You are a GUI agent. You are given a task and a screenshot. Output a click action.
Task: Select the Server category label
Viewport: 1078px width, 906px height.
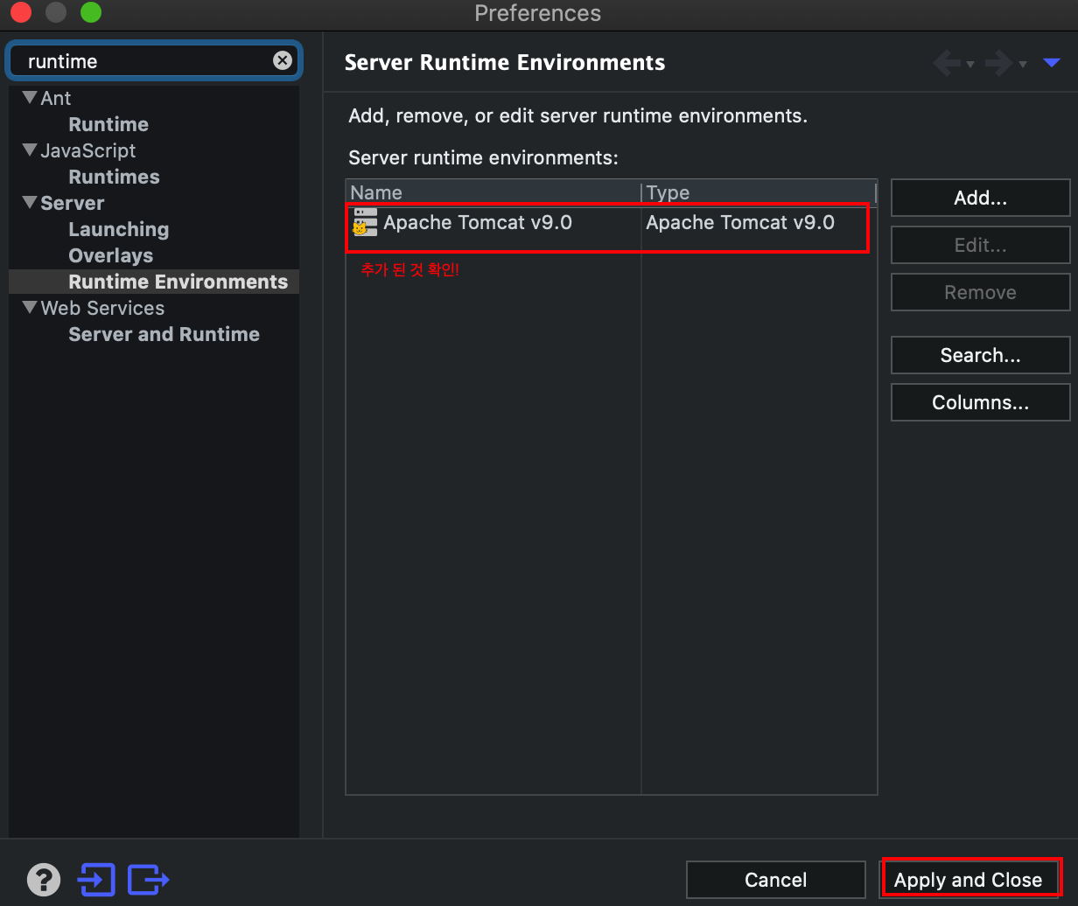72,203
